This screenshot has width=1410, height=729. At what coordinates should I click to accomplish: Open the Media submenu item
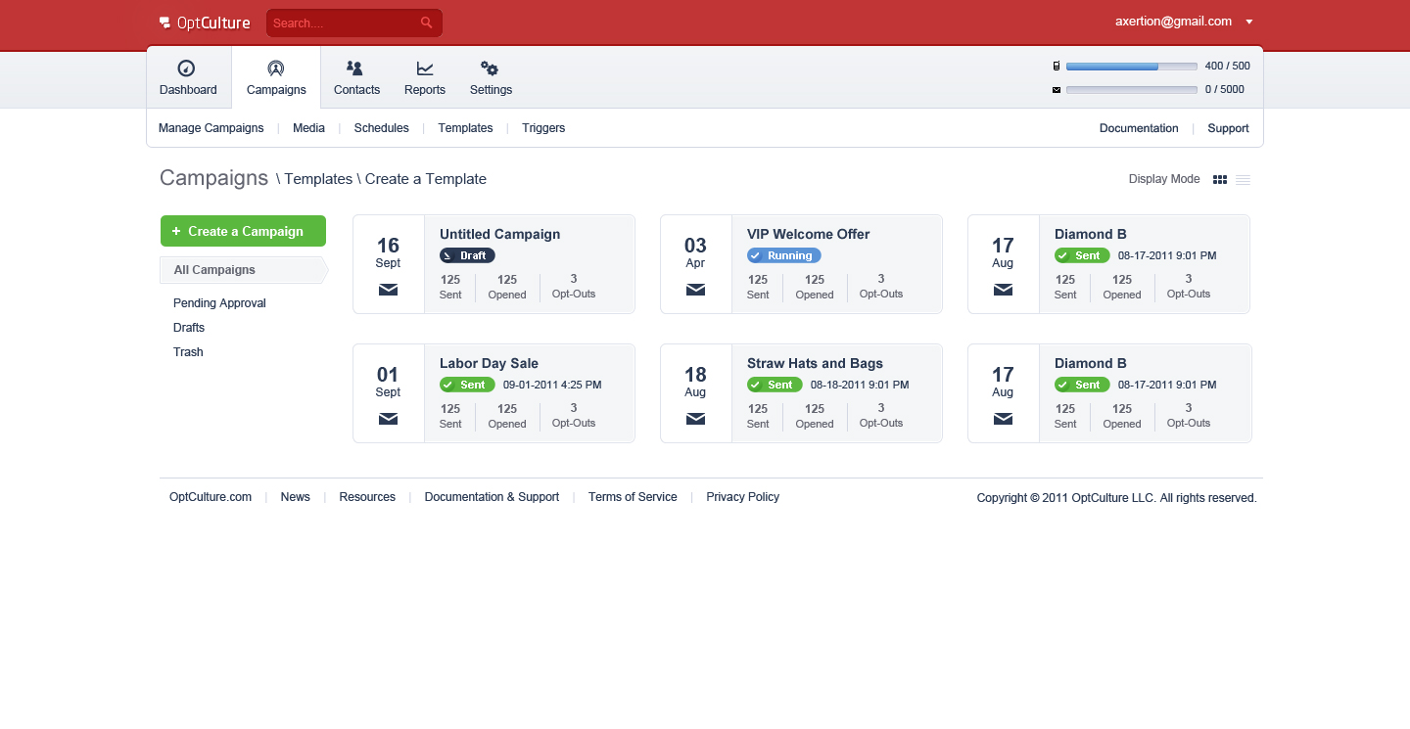coord(308,128)
